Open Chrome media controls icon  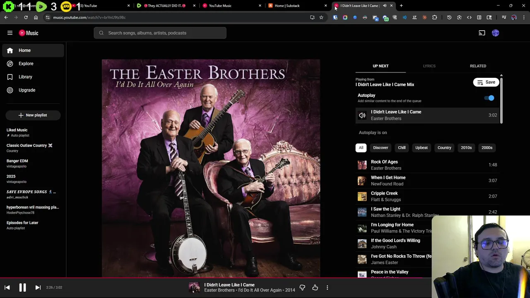(x=504, y=17)
